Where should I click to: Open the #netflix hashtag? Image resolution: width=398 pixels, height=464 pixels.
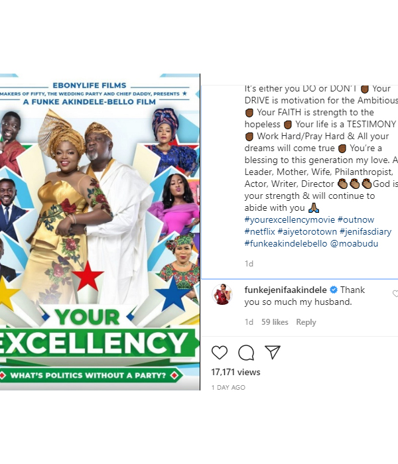pyautogui.click(x=260, y=232)
